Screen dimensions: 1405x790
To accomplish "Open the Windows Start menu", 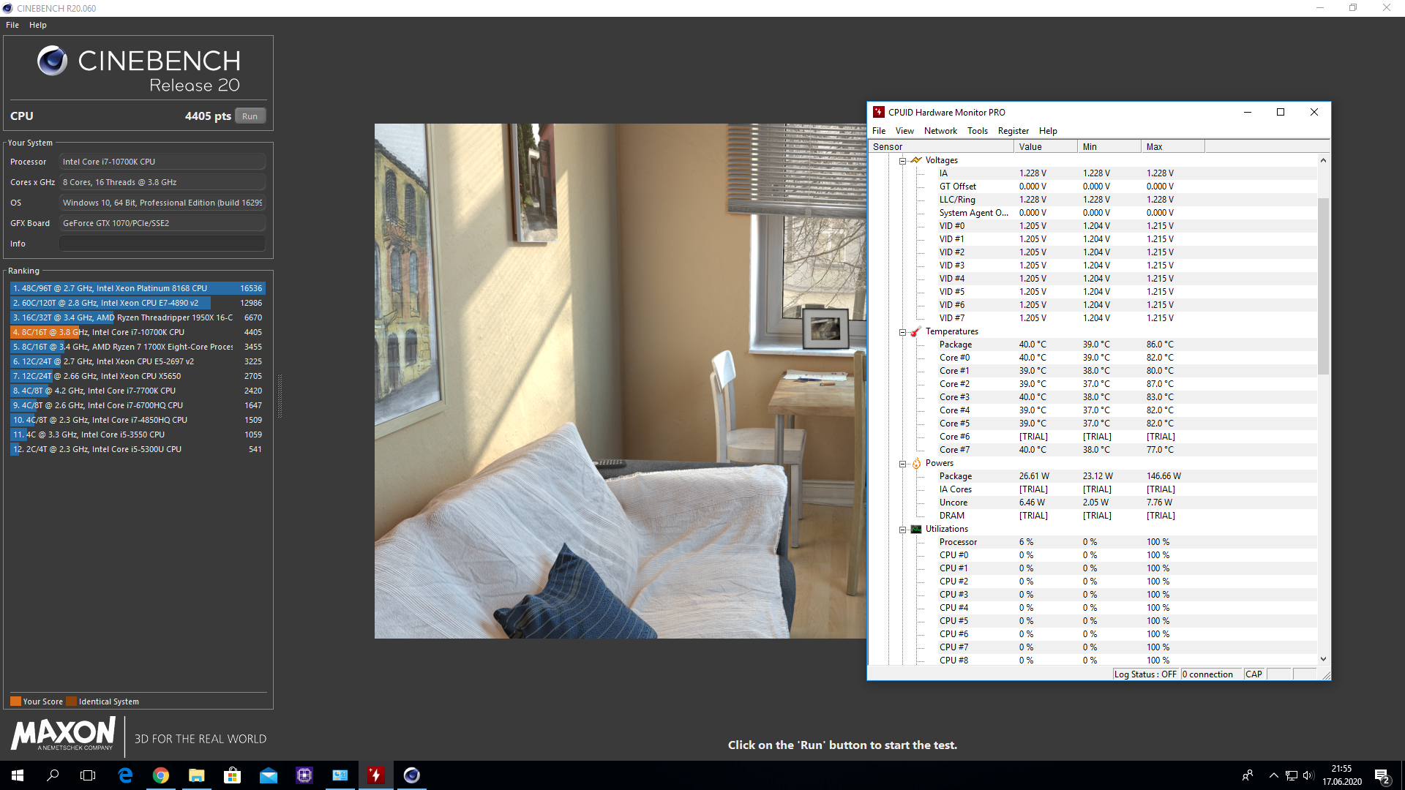I will click(18, 775).
